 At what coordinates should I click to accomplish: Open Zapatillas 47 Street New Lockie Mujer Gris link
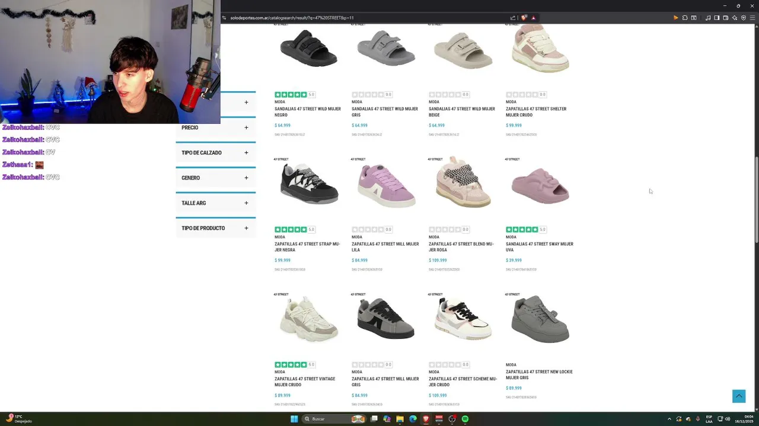click(x=539, y=375)
